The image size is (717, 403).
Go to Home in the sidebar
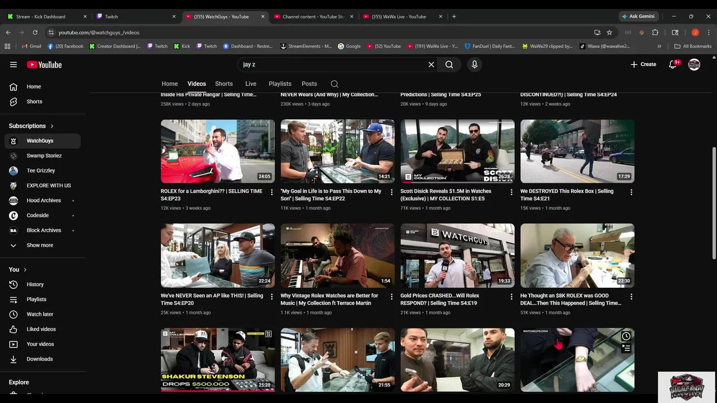[43, 87]
